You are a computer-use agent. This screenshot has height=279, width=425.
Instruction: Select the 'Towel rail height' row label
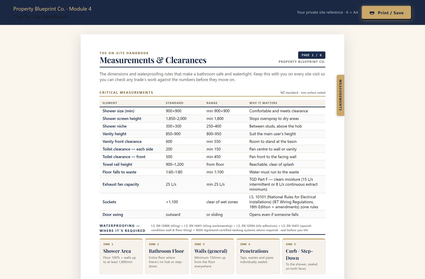(x=117, y=164)
